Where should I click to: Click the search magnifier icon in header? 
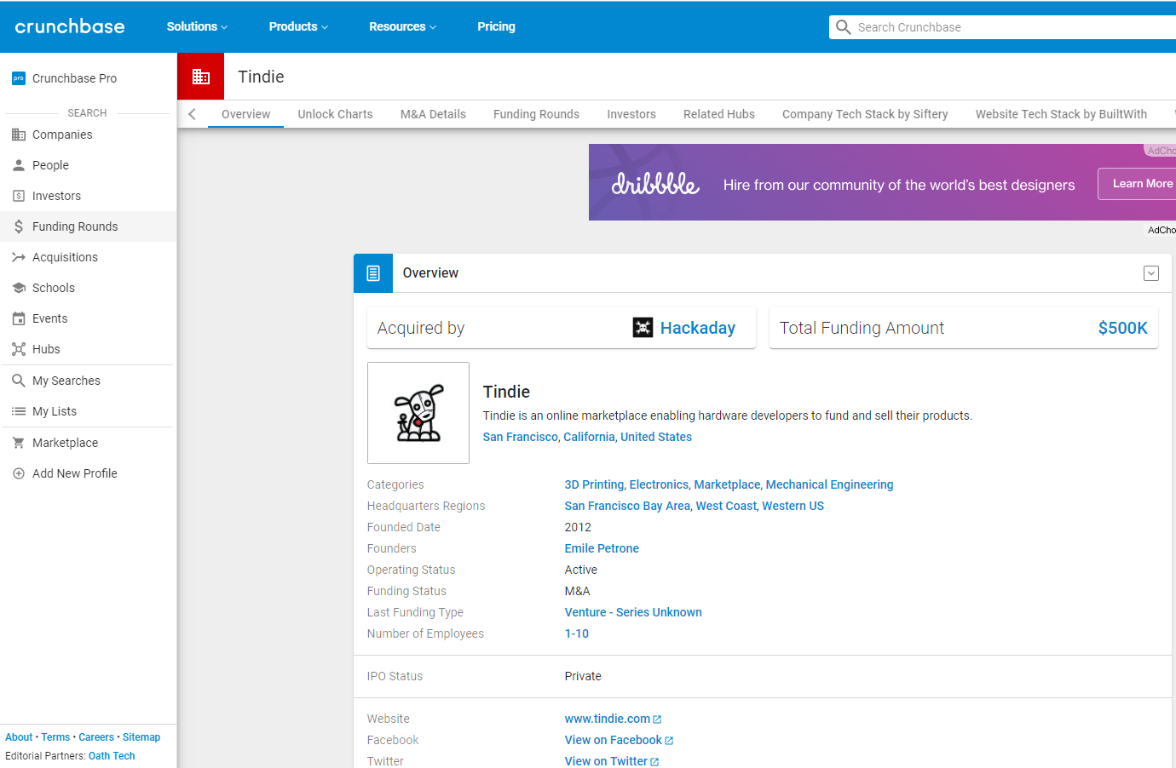[844, 27]
